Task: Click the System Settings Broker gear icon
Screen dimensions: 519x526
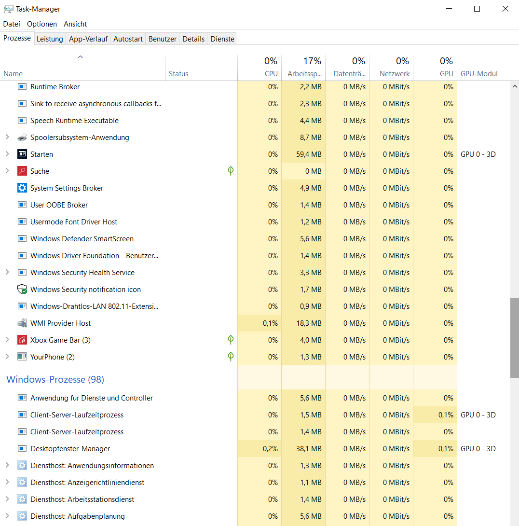Action: 22,188
